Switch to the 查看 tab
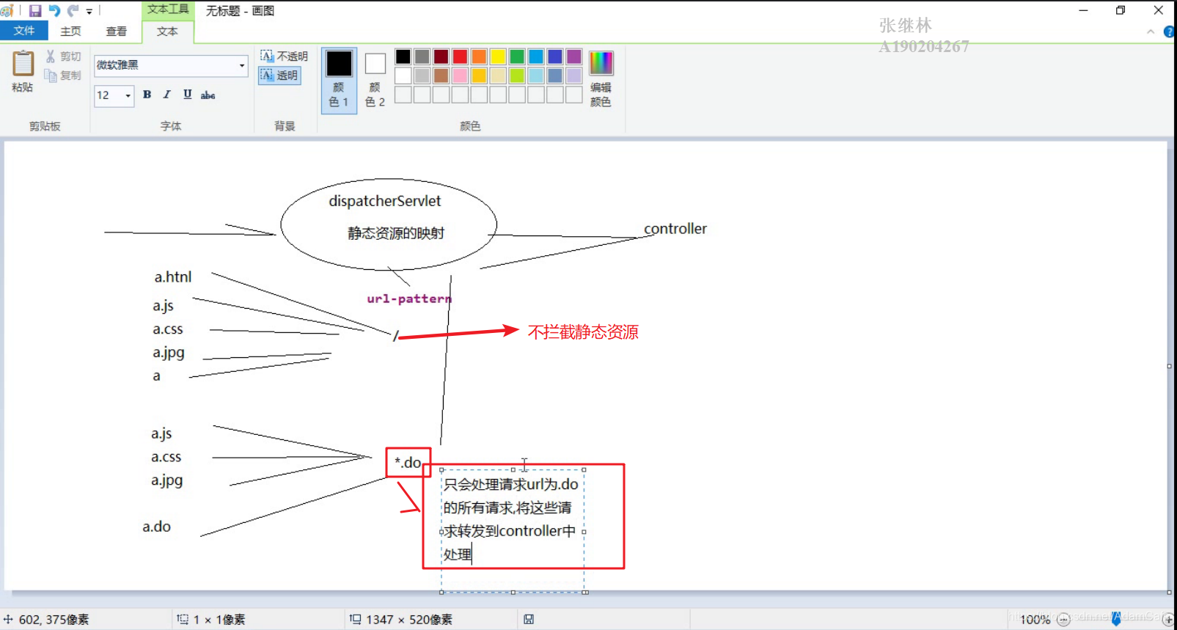This screenshot has width=1177, height=630. [x=116, y=32]
